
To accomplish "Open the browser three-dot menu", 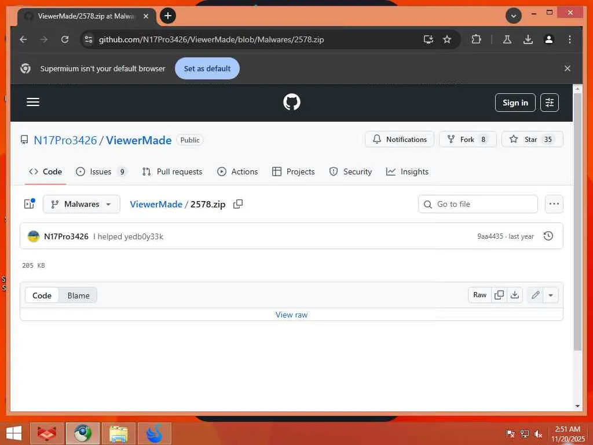I will (x=570, y=39).
